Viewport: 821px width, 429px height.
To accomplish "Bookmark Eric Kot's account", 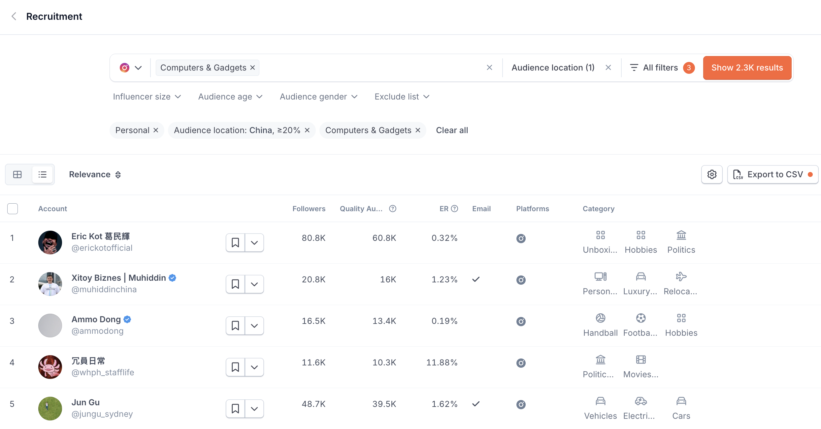I will pos(235,243).
